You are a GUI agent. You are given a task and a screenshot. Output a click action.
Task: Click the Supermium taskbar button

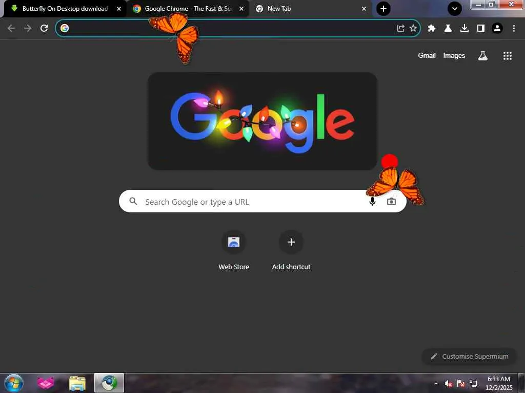(109, 383)
